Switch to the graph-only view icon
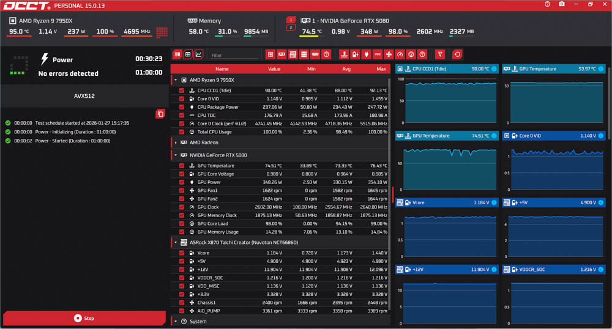The image size is (612, 329). [x=199, y=54]
